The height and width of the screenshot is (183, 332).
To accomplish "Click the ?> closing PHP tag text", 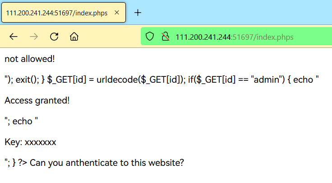I will [x=23, y=163].
